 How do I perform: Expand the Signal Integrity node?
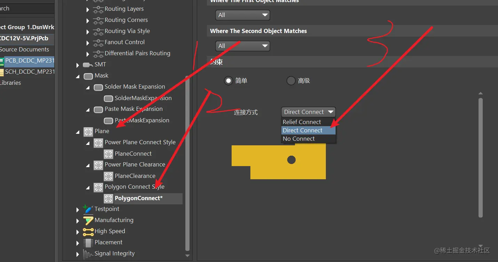78,254
